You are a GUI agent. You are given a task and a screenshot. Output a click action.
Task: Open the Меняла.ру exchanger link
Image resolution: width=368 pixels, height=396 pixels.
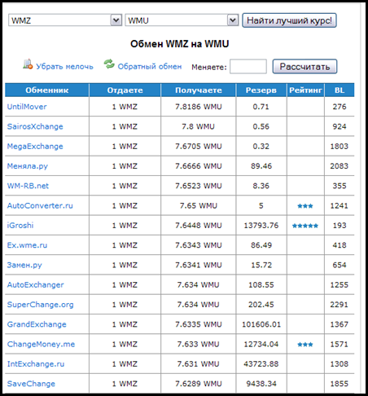click(x=28, y=166)
